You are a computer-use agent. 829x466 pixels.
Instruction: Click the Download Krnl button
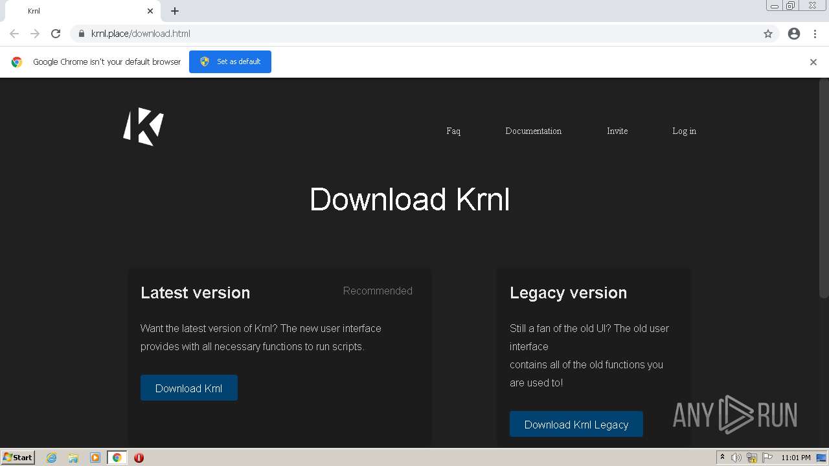coord(189,388)
